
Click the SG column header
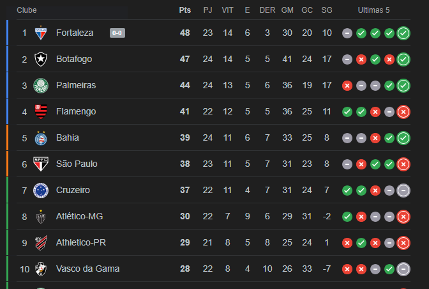pyautogui.click(x=327, y=10)
